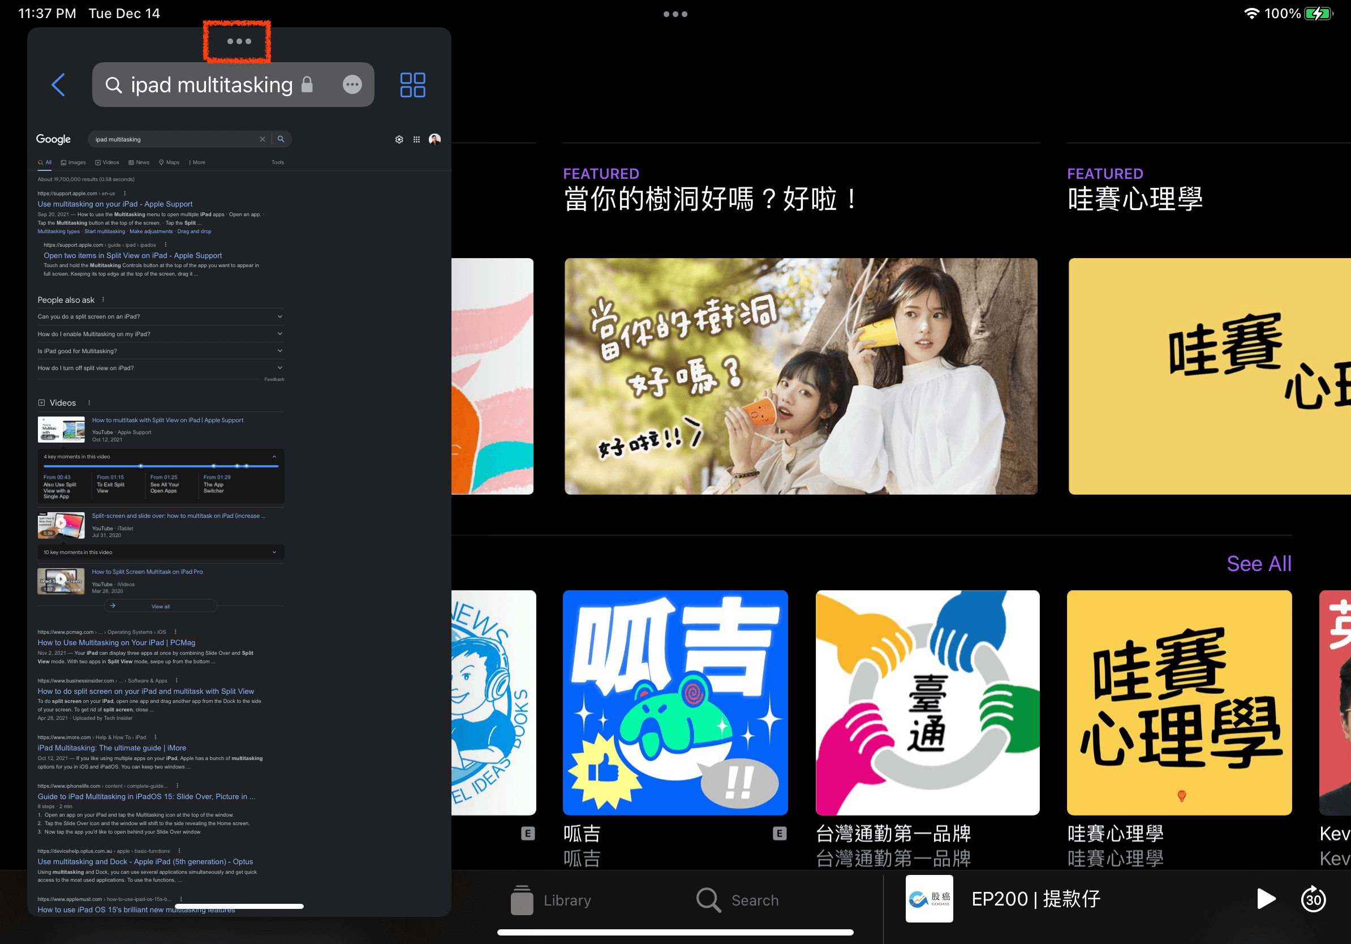Image resolution: width=1351 pixels, height=944 pixels.
Task: Click the Google search magnifier button
Action: pos(281,139)
